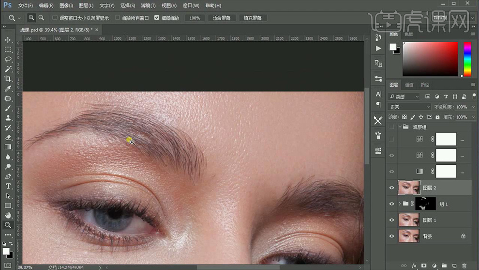The height and width of the screenshot is (270, 479).
Task: Open the 窗口(W) menu
Action: click(191, 5)
